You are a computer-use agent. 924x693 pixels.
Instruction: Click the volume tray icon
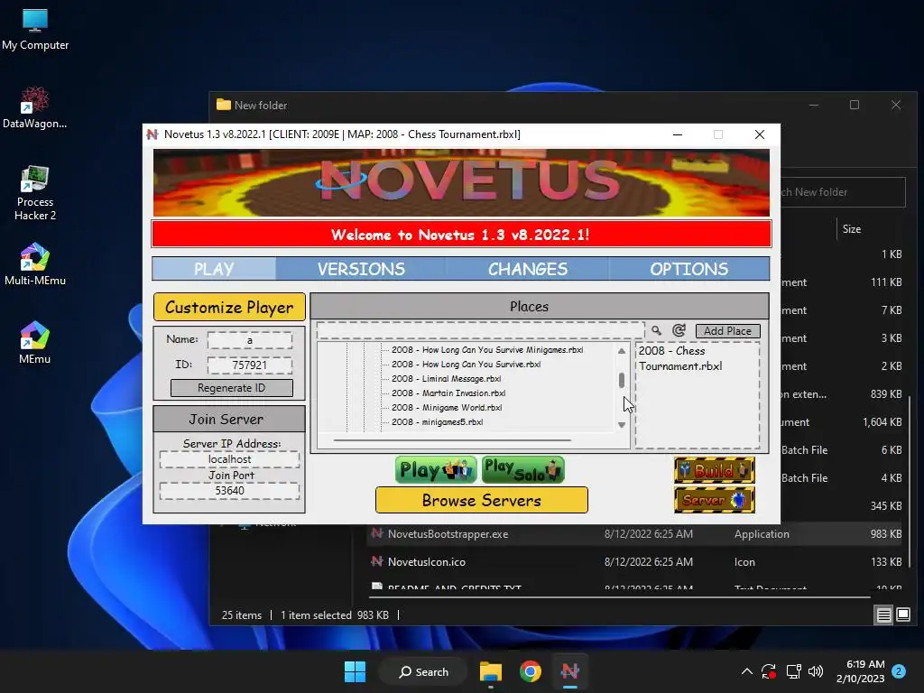(816, 671)
